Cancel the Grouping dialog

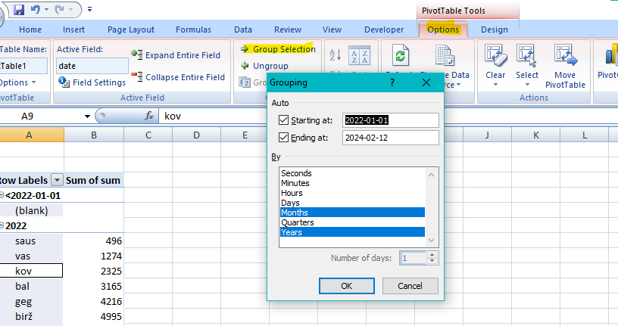(410, 286)
